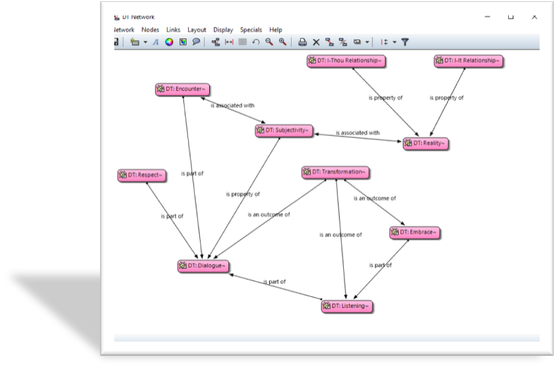The width and height of the screenshot is (555, 366).
Task: Click 'is property of' label on Subjectivity-Dialogue link
Action: [x=243, y=194]
